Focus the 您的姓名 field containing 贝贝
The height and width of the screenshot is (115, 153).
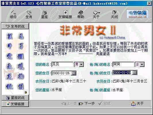tap(62, 65)
